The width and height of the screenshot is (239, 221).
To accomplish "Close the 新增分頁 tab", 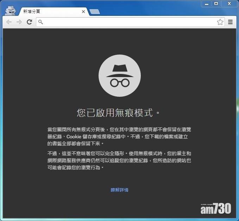I will (83, 12).
